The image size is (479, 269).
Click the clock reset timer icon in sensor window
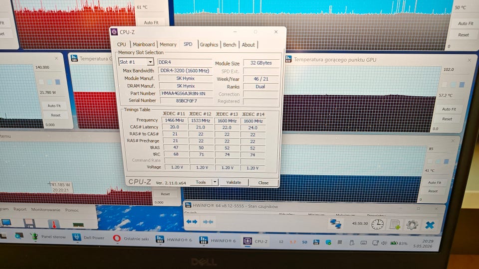pyautogui.click(x=377, y=224)
